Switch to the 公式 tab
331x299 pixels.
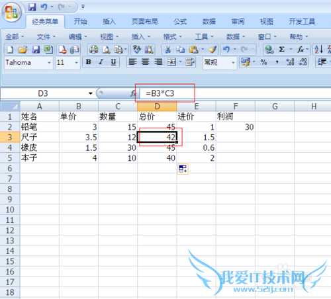pyautogui.click(x=180, y=22)
